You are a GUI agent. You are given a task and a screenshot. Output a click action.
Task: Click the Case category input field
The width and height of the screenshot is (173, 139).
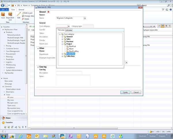click(x=62, y=26)
